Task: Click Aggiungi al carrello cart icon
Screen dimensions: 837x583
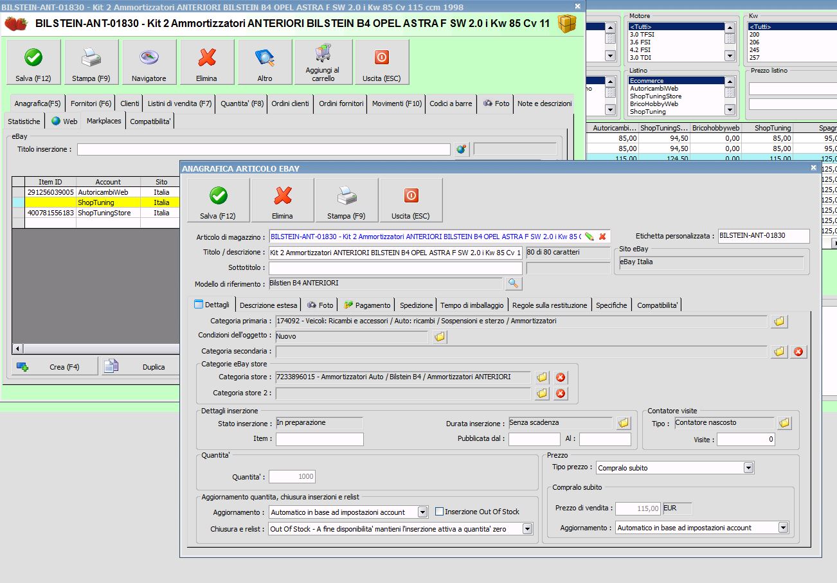Action: pos(323,54)
